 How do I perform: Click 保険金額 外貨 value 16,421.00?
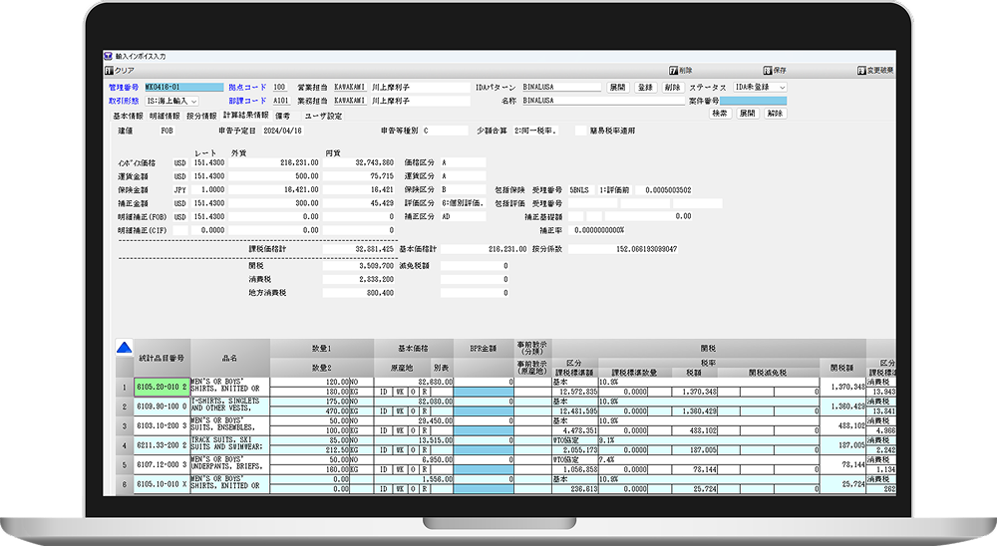pos(274,189)
